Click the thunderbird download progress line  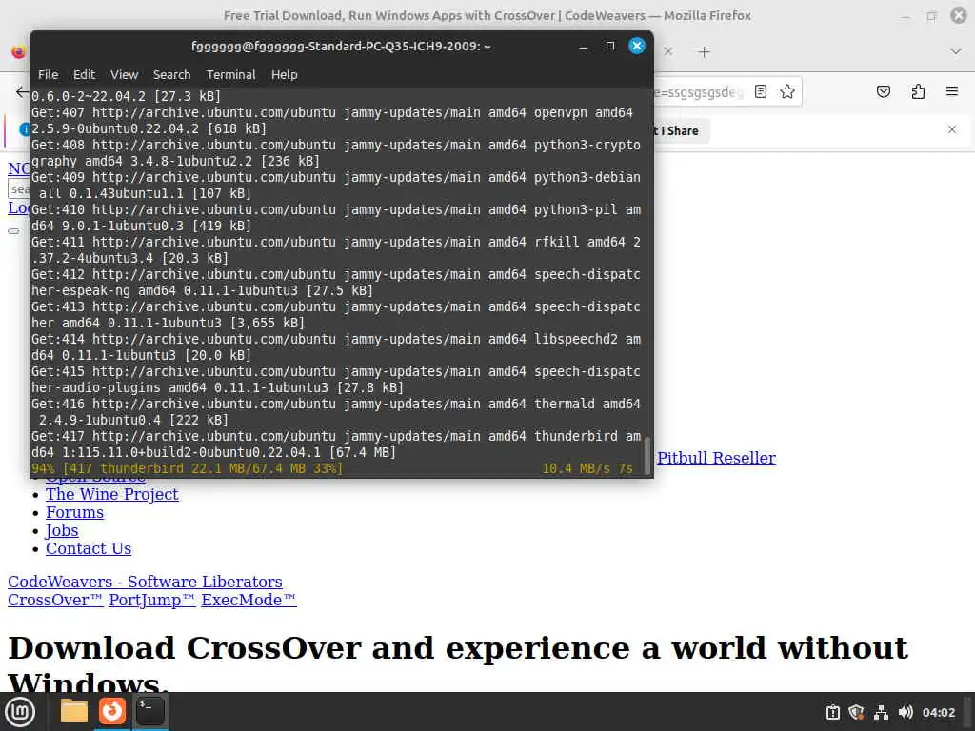(x=332, y=468)
